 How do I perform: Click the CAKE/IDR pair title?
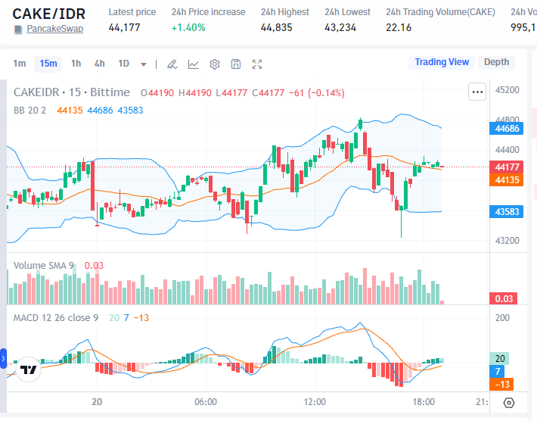tap(49, 14)
